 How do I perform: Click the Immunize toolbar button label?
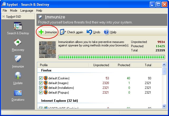point(51,32)
